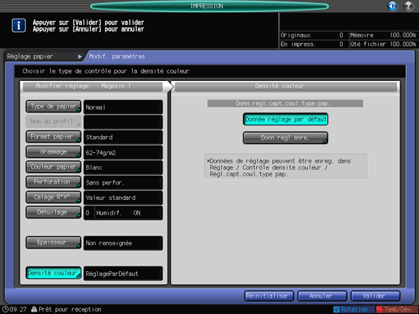Image resolution: width=419 pixels, height=314 pixels.
Task: Open the help question mark icon
Action: pos(408,6)
